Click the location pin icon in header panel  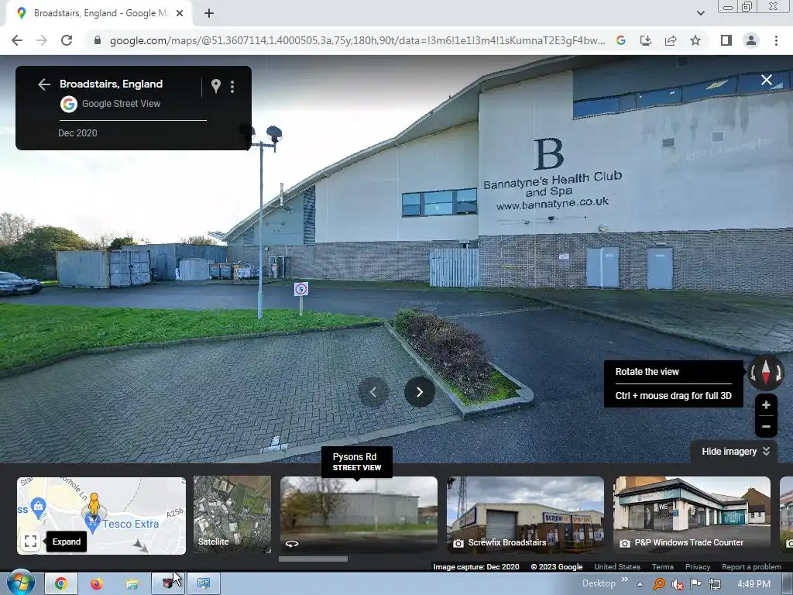coord(216,86)
